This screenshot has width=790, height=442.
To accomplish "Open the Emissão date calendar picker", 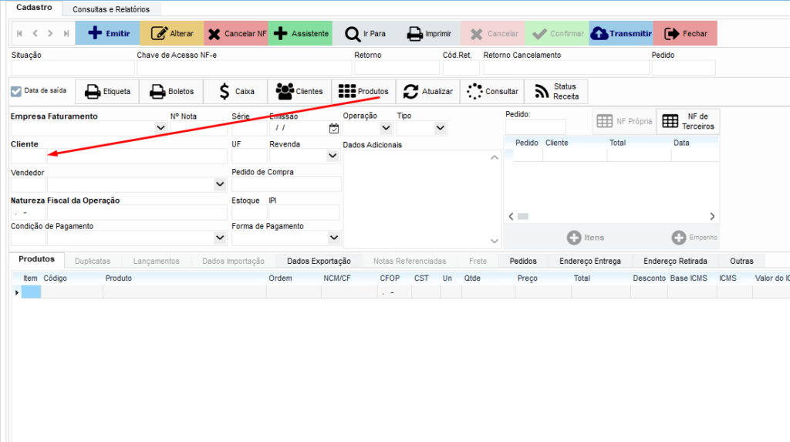I will pos(333,128).
